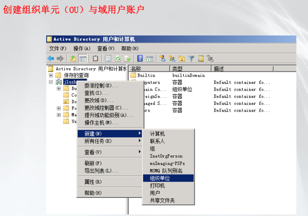Expand the Fo tree node under domain
This screenshot has width=308, height=216.
59,108
